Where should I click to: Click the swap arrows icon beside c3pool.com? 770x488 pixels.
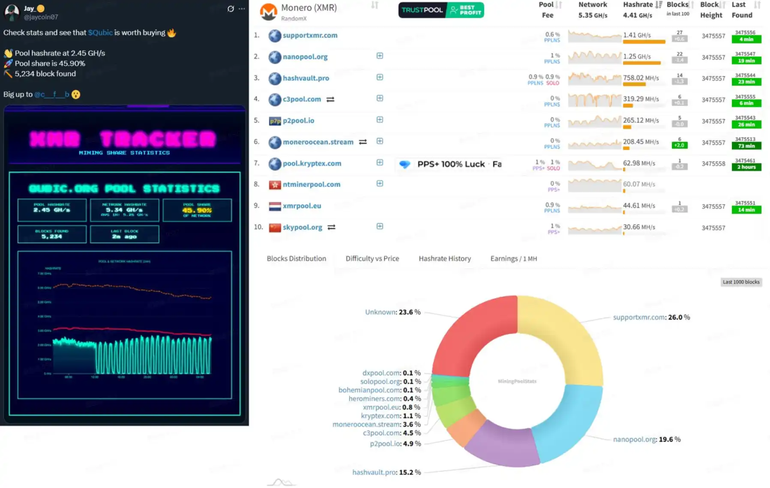330,99
